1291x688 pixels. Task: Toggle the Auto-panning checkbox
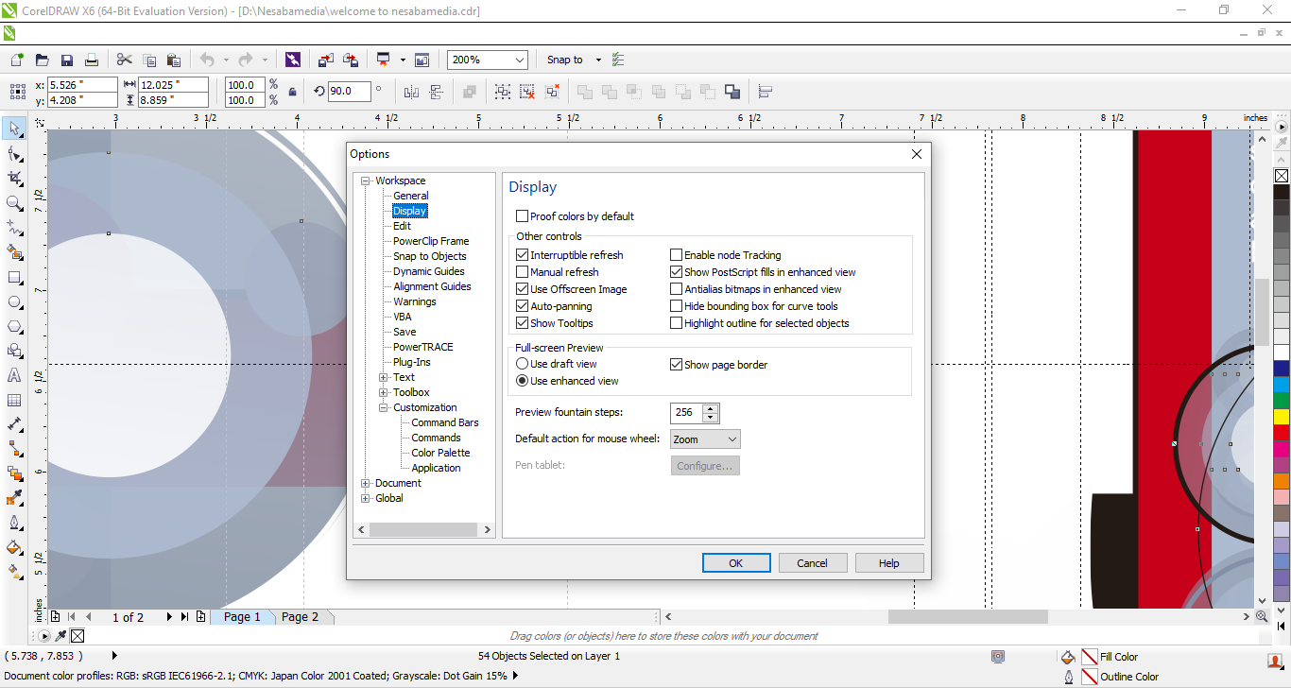pos(523,306)
